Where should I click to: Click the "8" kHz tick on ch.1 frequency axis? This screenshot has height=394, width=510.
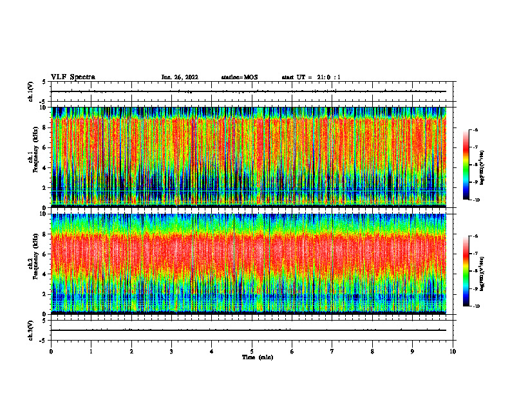click(x=45, y=127)
